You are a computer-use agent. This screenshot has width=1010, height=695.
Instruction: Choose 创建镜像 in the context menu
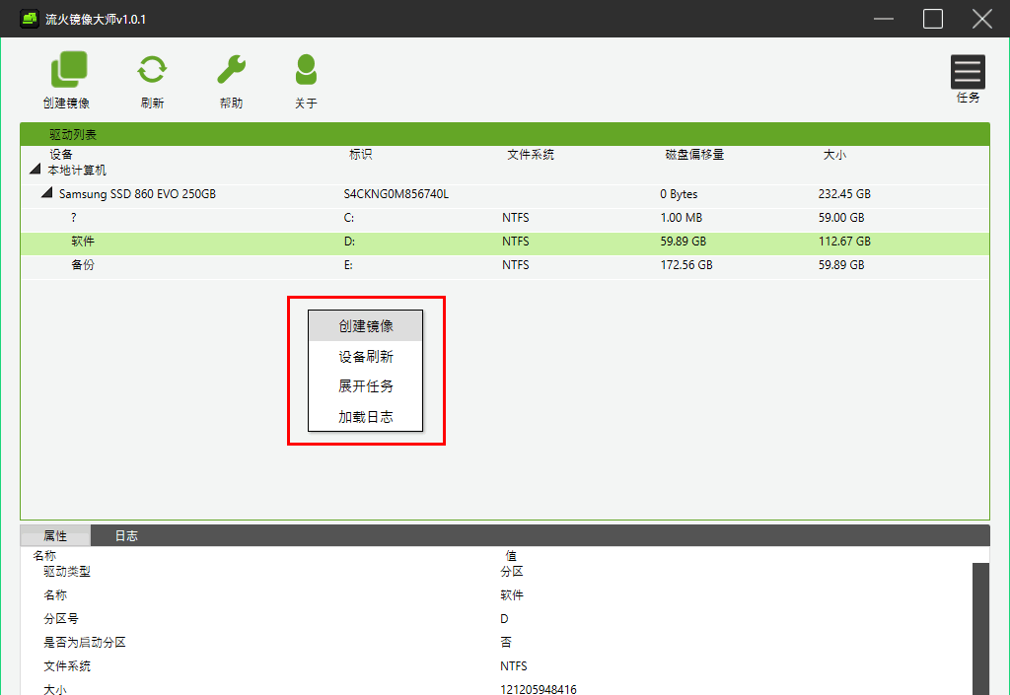(x=366, y=326)
